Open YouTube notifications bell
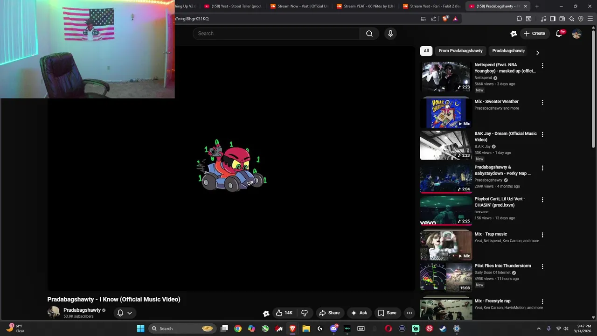Viewport: 597px width, 336px height. (559, 34)
